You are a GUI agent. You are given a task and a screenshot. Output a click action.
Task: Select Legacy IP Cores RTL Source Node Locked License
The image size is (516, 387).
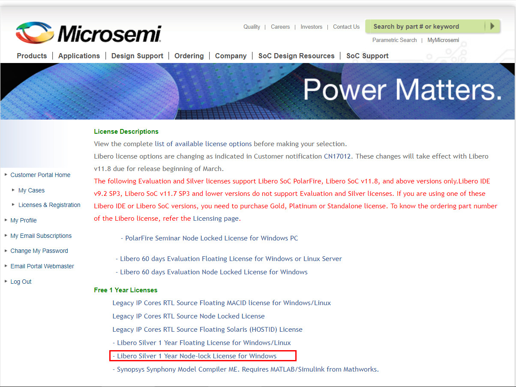click(189, 316)
